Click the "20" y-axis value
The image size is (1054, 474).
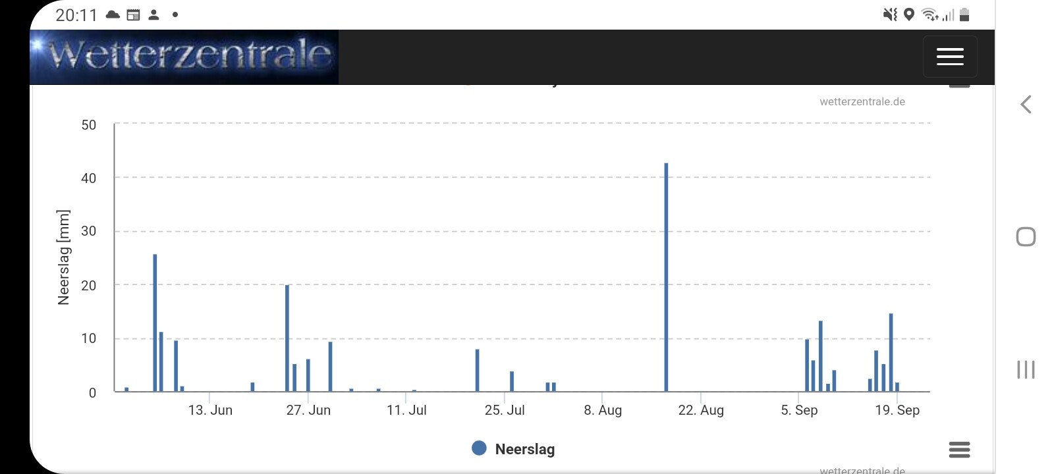[x=88, y=286]
